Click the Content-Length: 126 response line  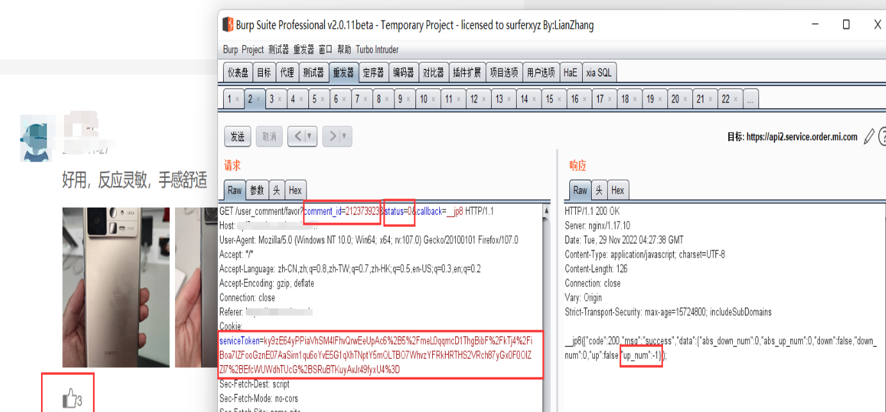596,268
